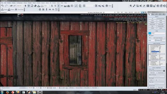
Task: Click the Ruler tool icon
Action: point(80,6)
